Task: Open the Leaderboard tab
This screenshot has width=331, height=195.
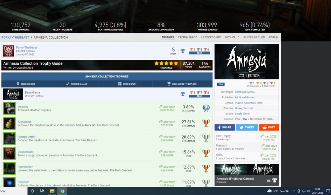Action: point(211,38)
